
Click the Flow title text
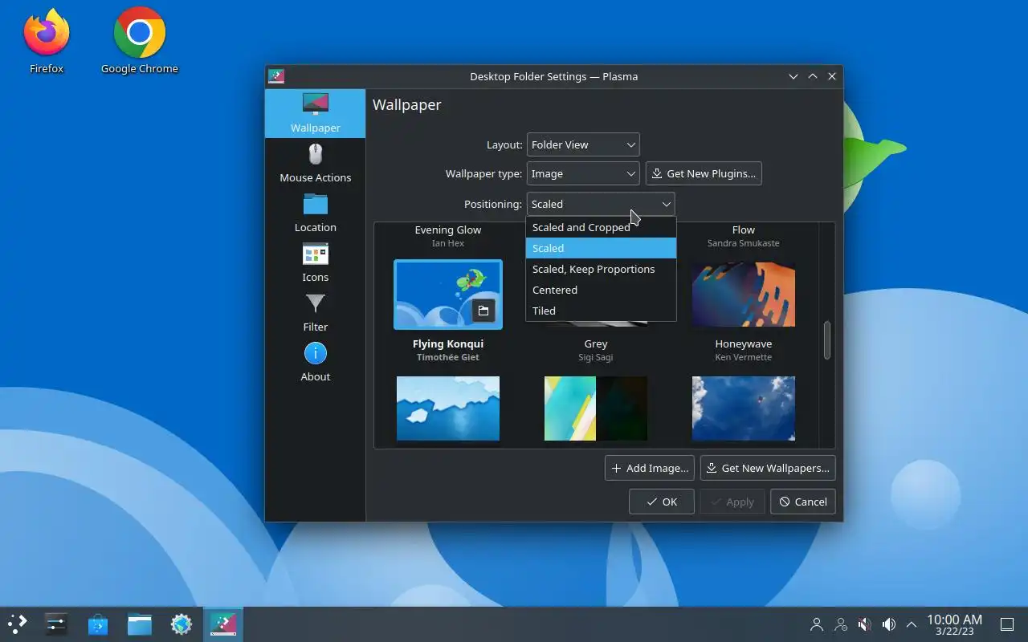point(744,230)
